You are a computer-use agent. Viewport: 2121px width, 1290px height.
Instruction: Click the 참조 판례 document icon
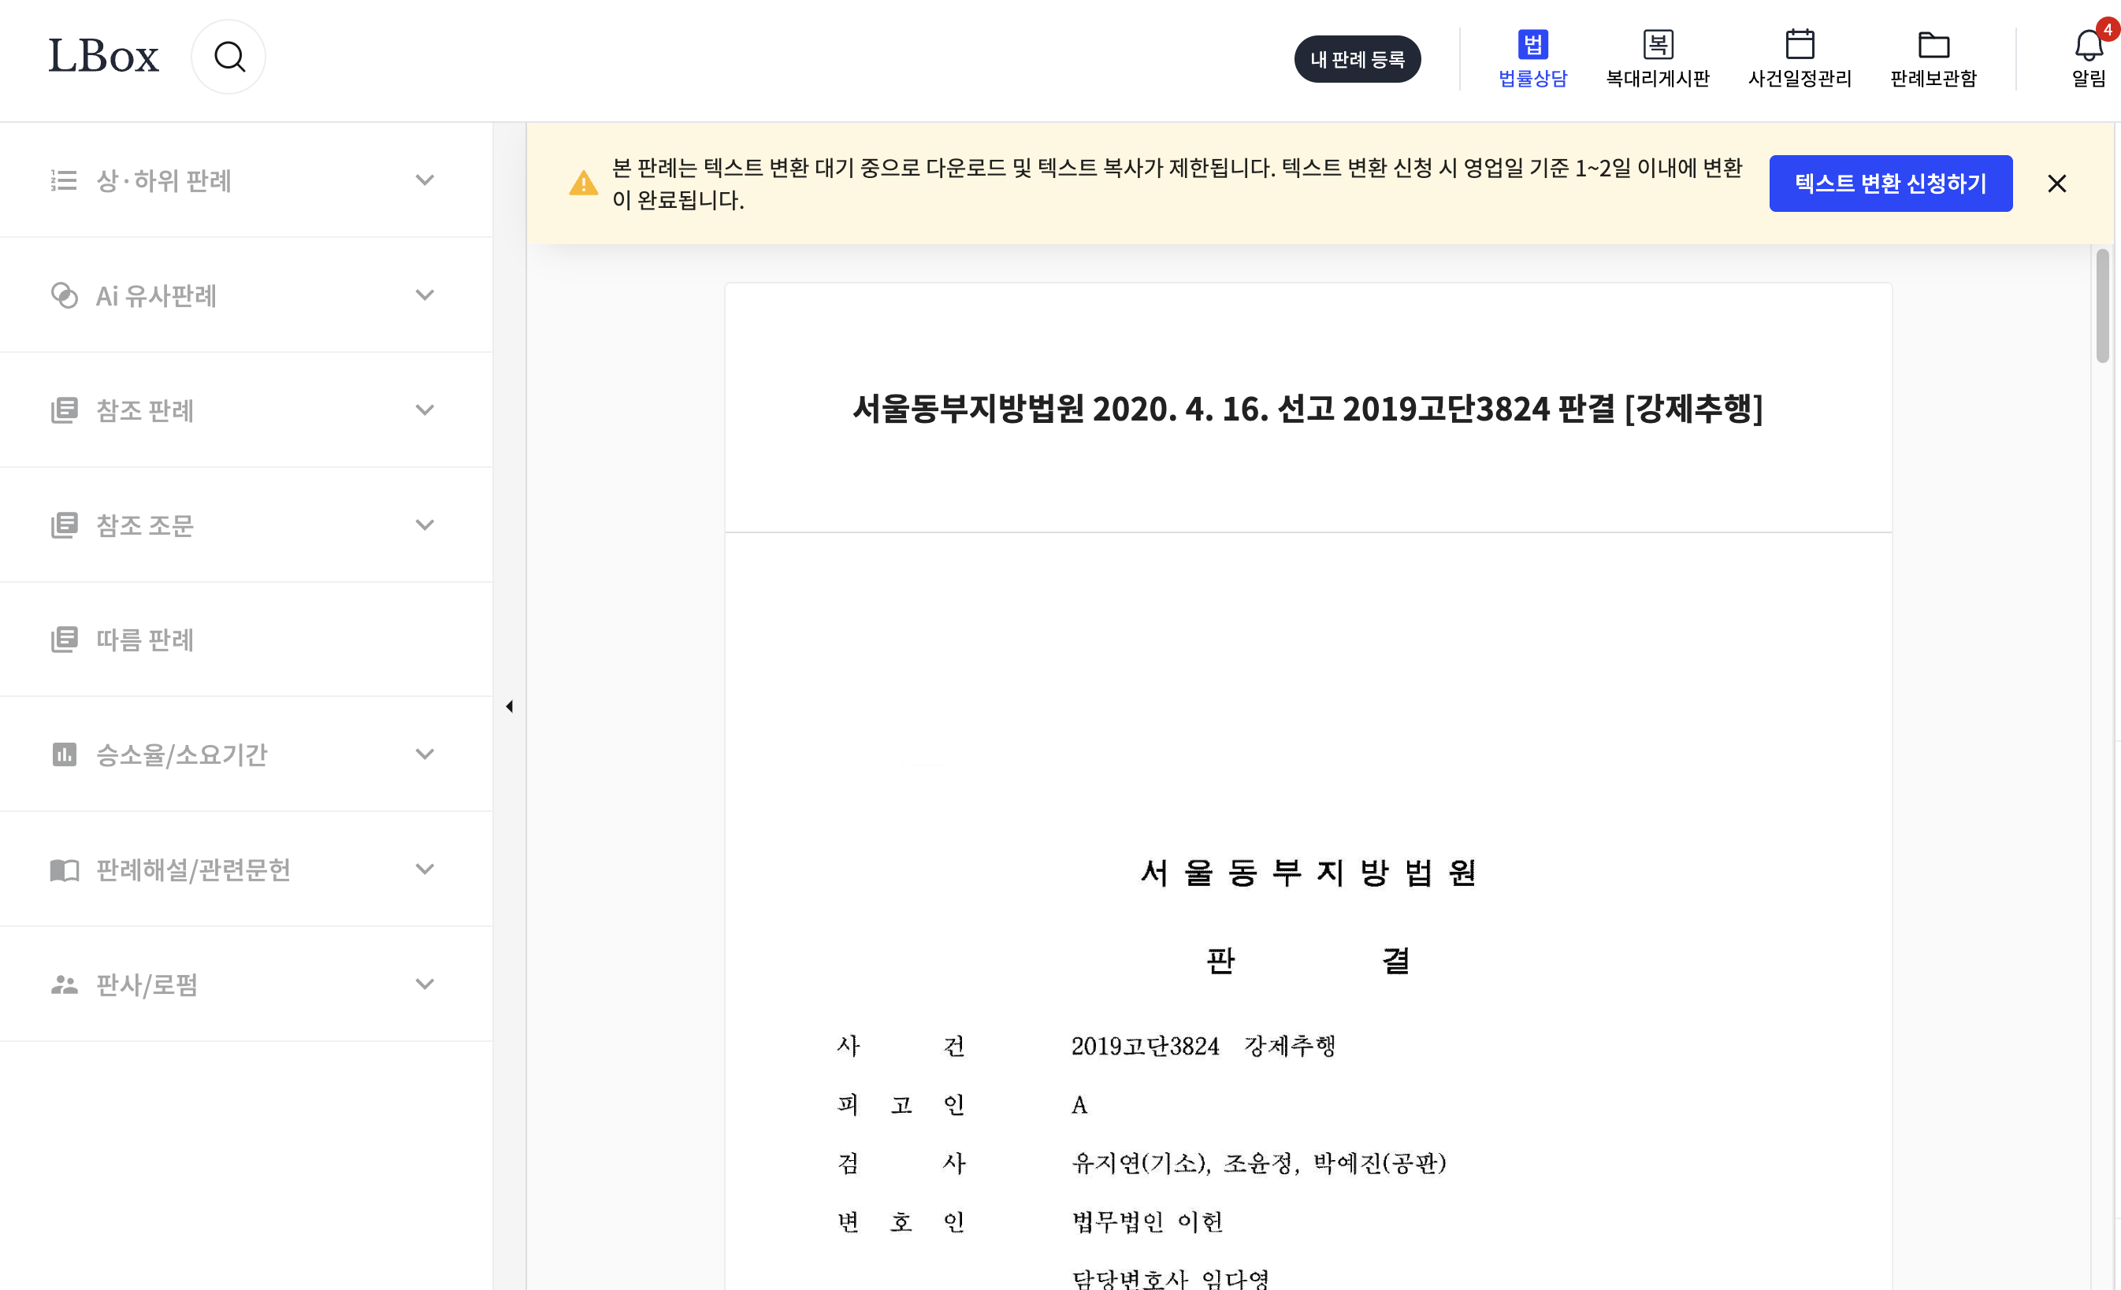(x=64, y=410)
